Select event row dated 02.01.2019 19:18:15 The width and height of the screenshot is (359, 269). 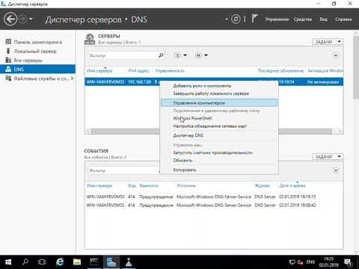click(215, 197)
